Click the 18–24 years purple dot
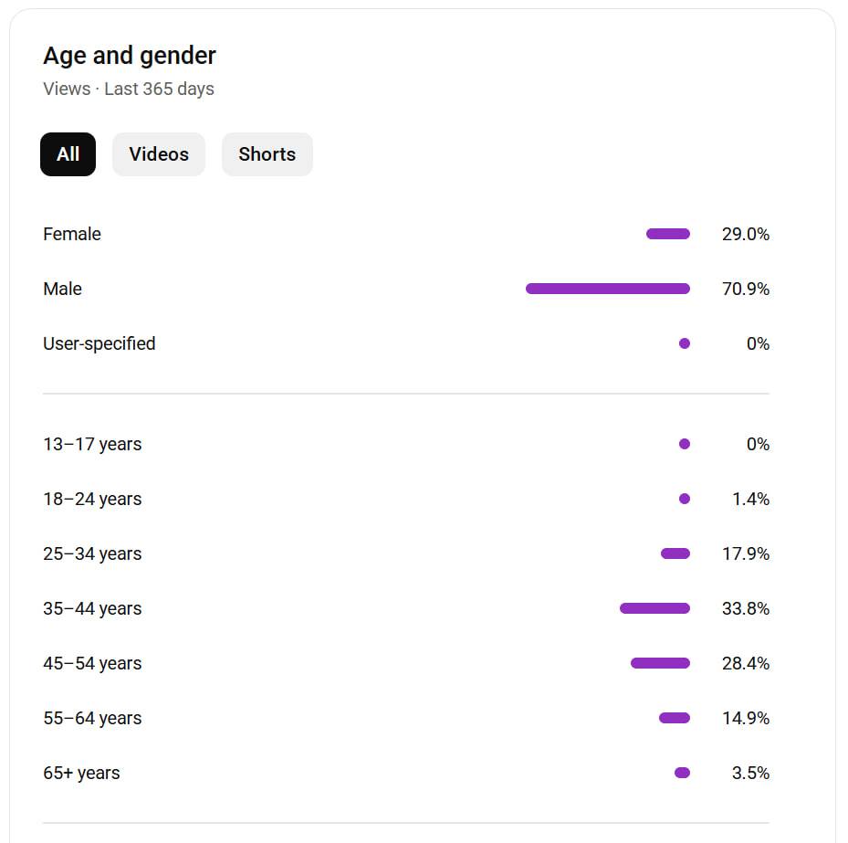The image size is (848, 843). 685,499
